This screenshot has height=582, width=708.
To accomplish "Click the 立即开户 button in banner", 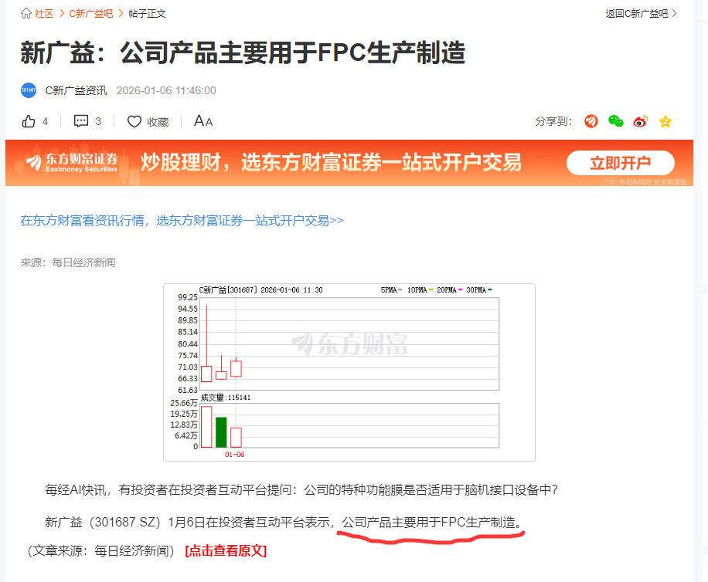I will click(x=621, y=163).
